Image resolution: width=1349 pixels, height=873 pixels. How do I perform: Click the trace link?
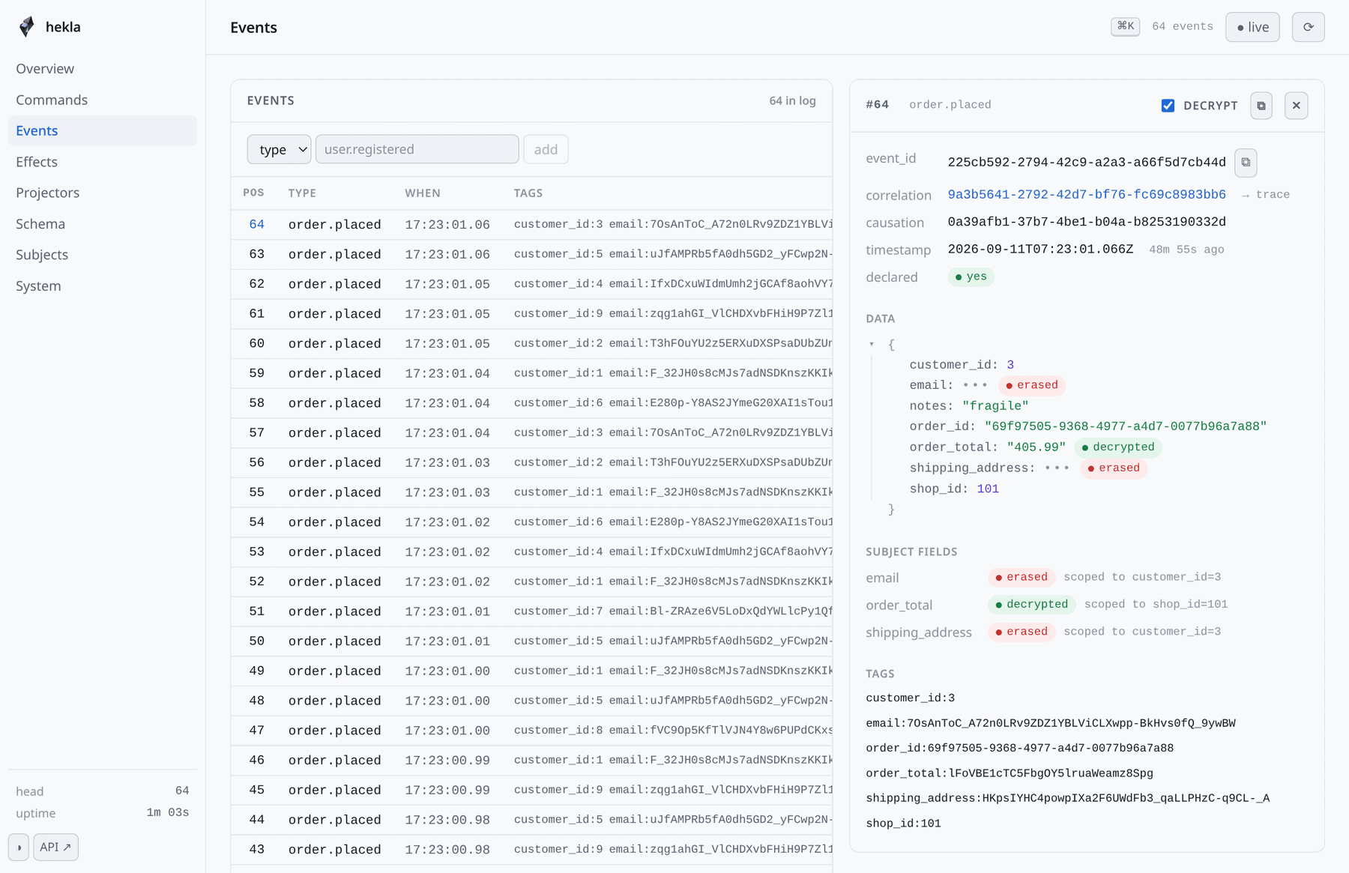(x=1266, y=195)
